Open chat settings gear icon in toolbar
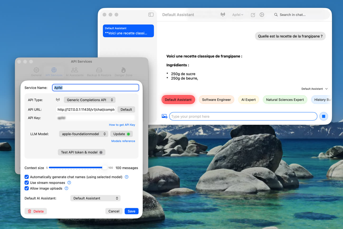 click(x=262, y=15)
